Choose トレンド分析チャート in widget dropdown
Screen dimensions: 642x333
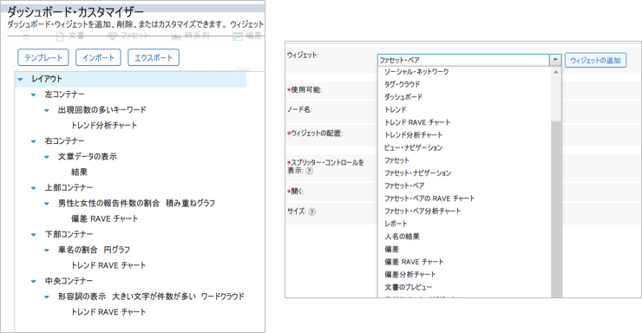pos(413,135)
